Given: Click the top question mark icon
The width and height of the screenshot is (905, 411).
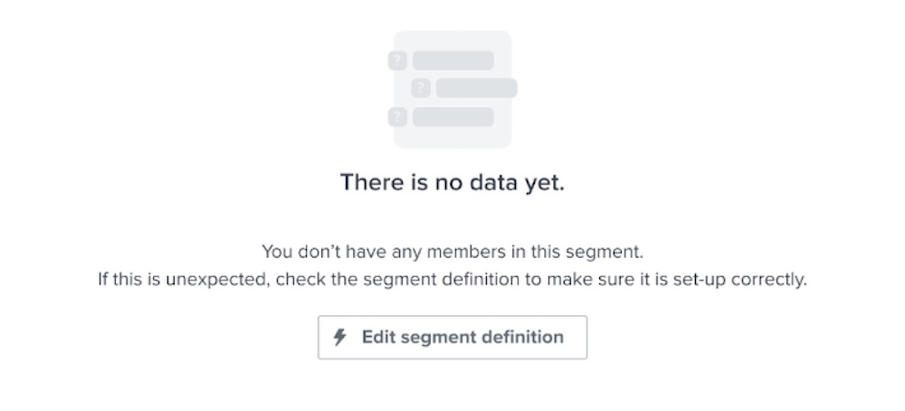Looking at the screenshot, I should coord(398,61).
